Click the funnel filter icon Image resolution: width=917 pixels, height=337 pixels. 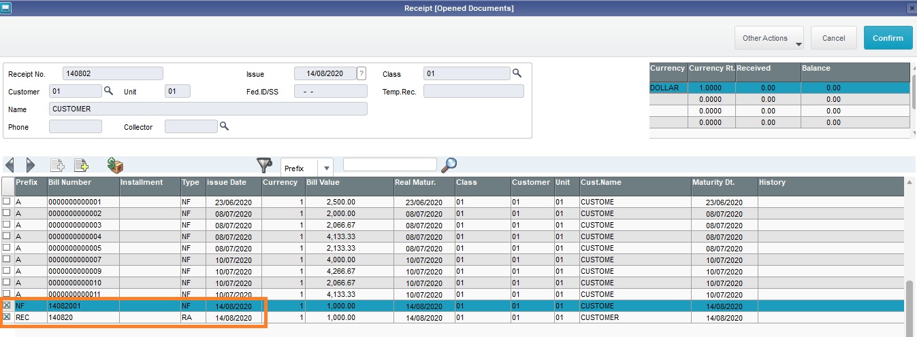[264, 165]
